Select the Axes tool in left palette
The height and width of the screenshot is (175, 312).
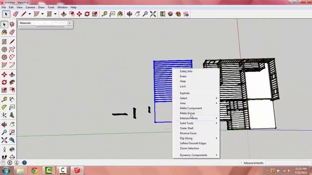click(x=4, y=115)
